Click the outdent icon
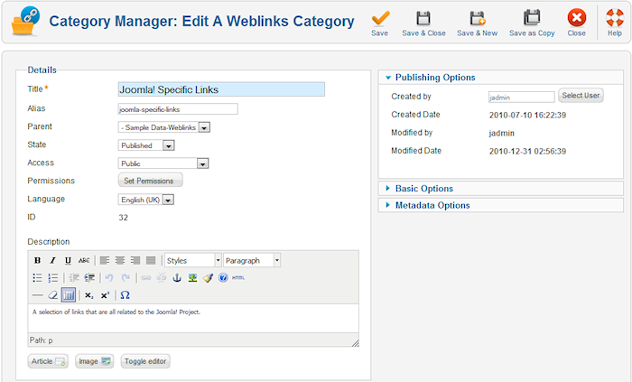 tap(74, 277)
